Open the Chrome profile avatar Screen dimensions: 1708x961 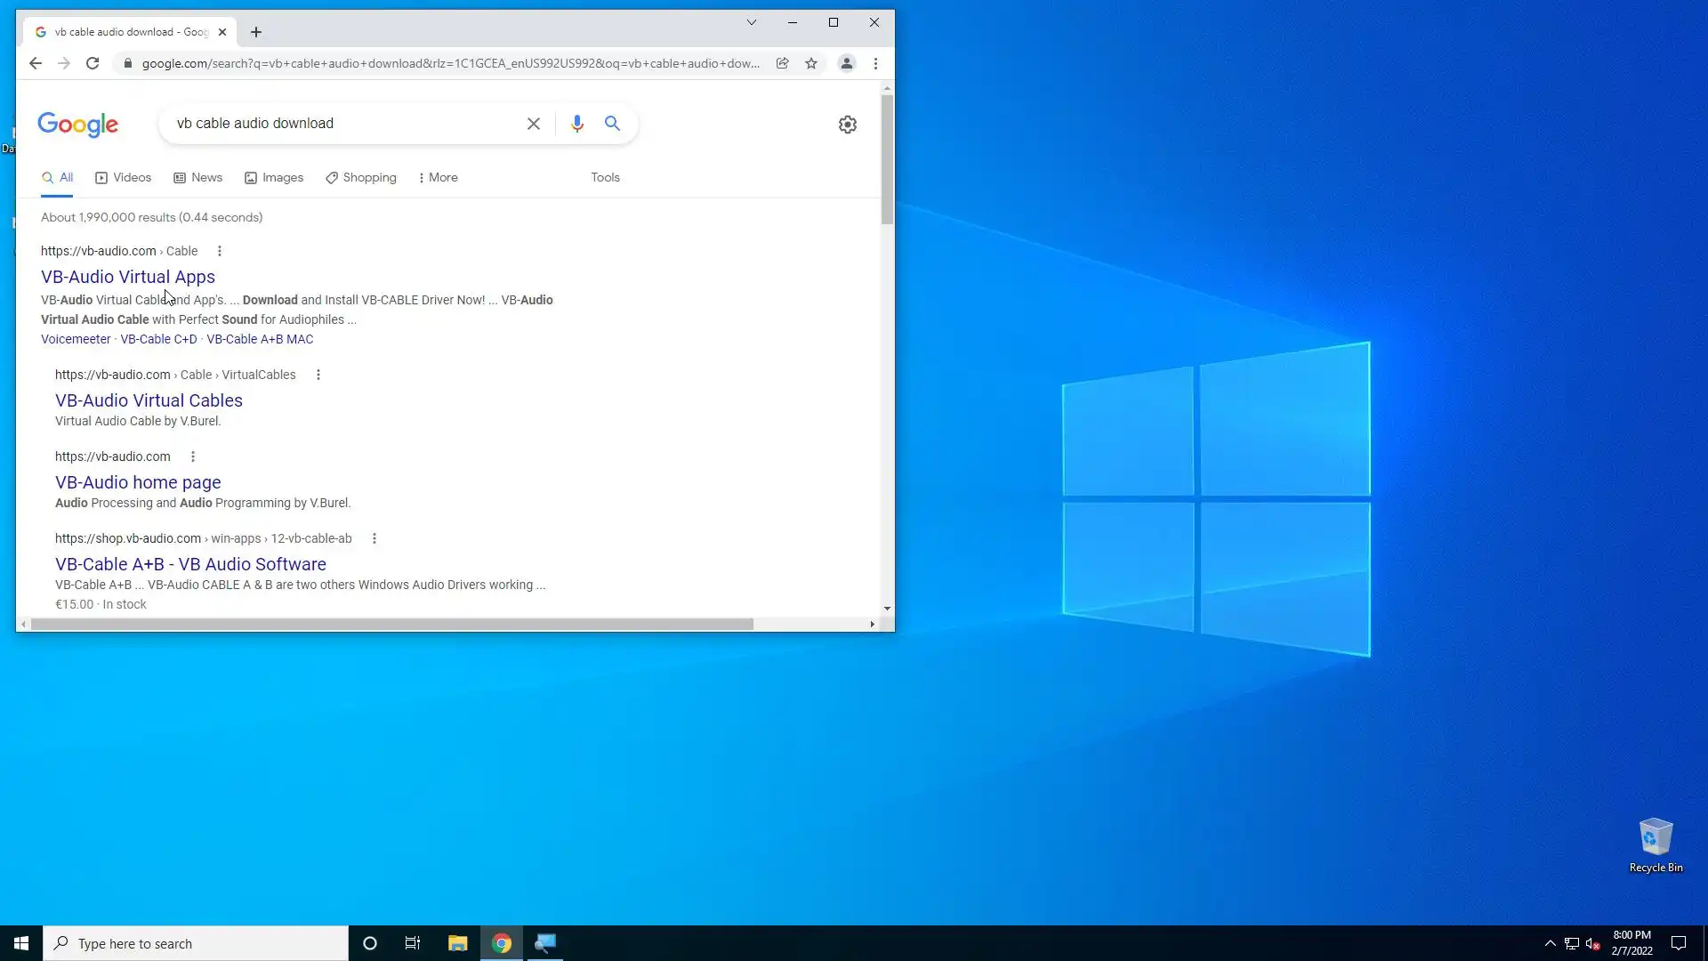pos(846,63)
